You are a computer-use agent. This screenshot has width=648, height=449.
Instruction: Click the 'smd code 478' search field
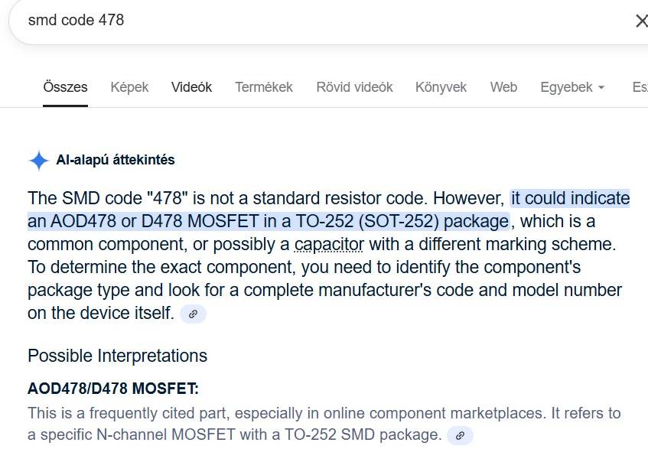pyautogui.click(x=306, y=21)
